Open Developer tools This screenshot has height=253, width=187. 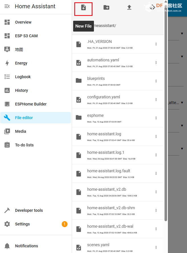click(36, 210)
